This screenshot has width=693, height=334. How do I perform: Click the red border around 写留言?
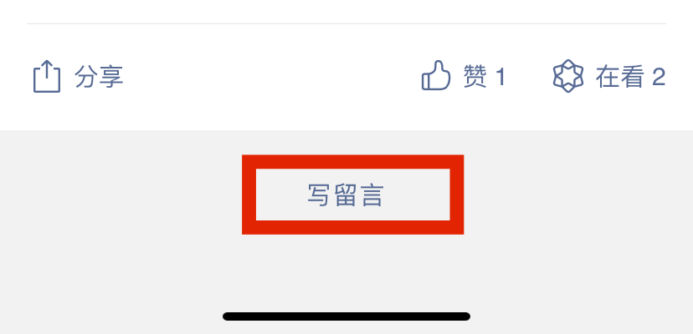pos(352,161)
